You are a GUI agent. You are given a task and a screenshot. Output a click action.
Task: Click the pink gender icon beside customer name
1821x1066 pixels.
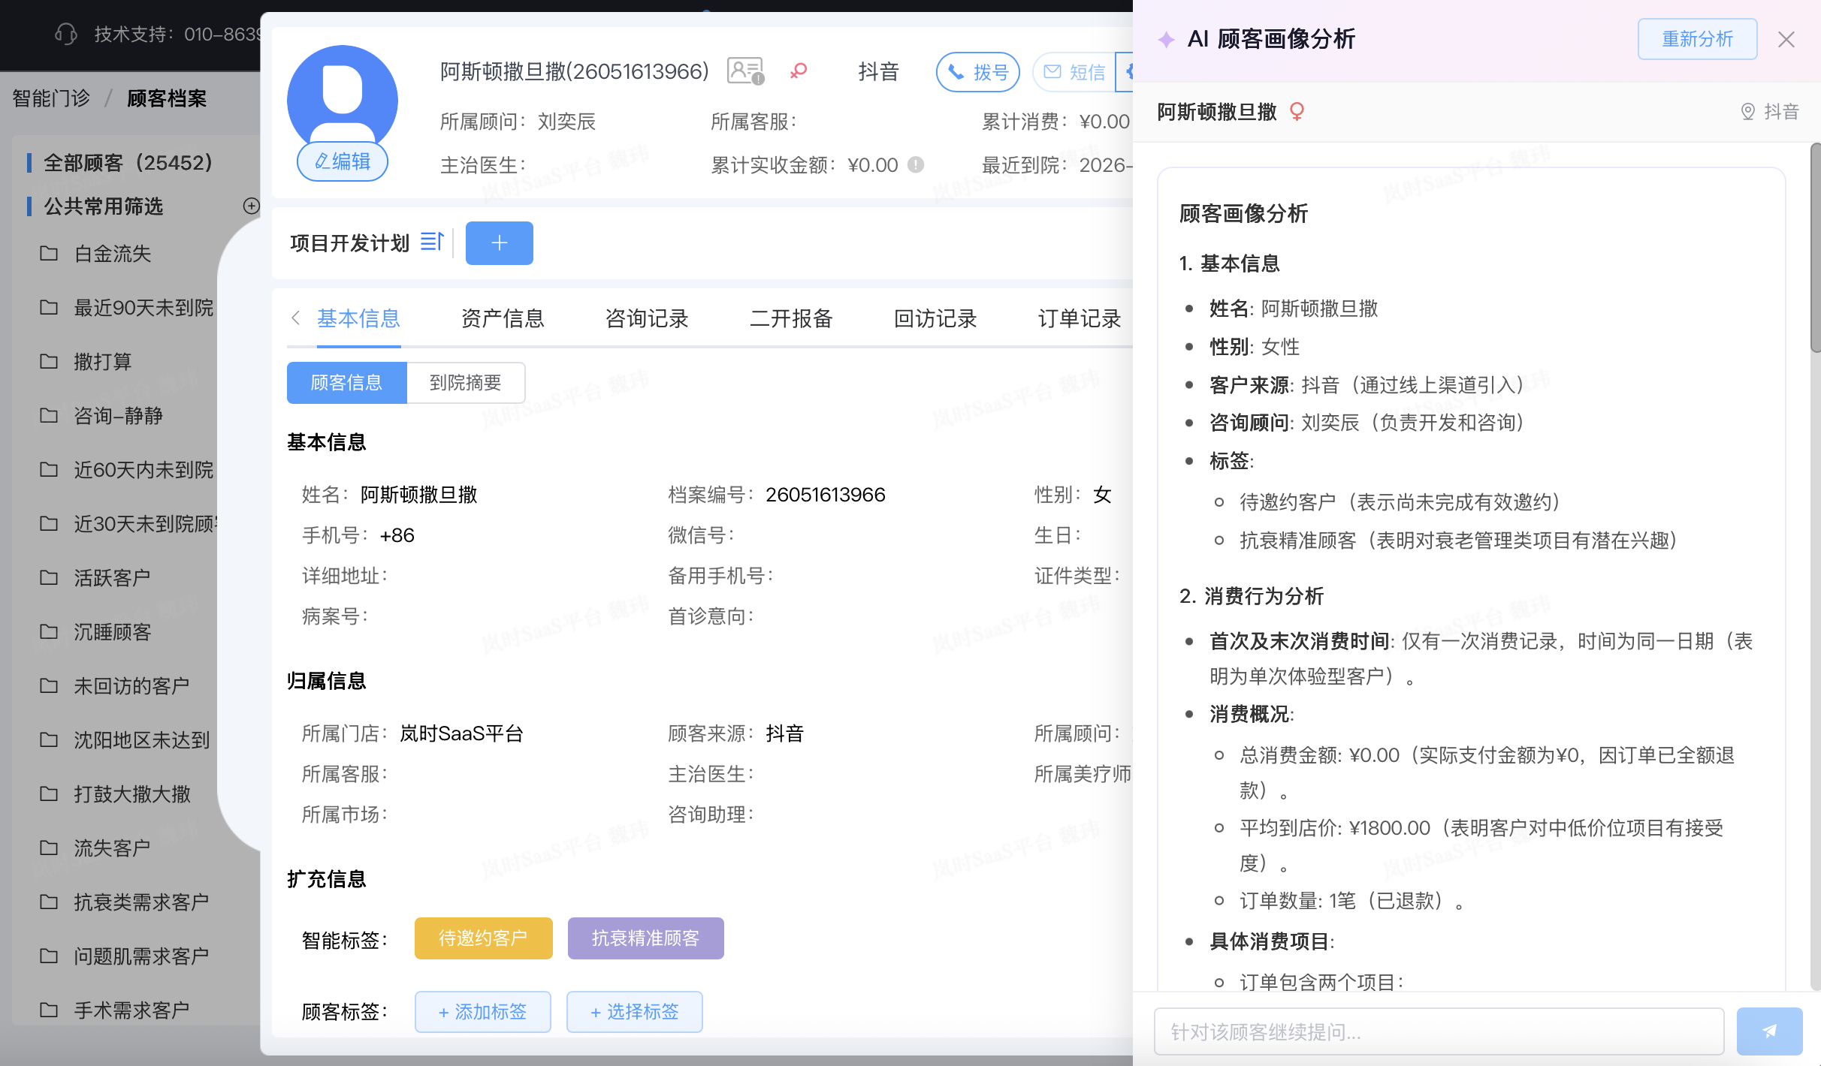[799, 71]
